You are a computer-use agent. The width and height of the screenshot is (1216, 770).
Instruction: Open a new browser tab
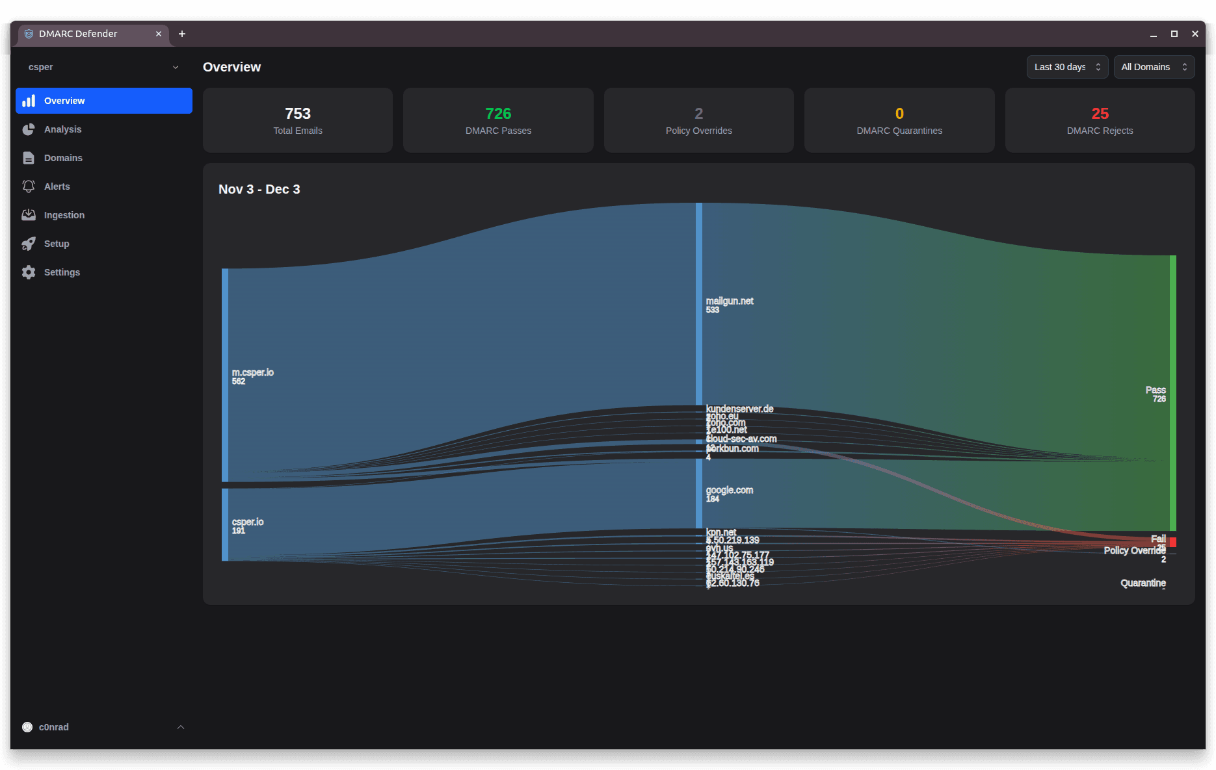(x=182, y=34)
